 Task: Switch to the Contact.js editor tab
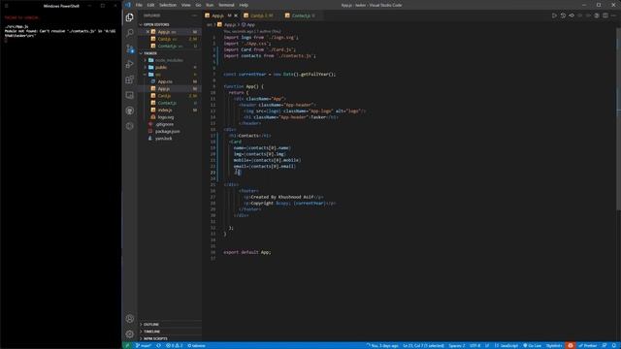pyautogui.click(x=303, y=16)
